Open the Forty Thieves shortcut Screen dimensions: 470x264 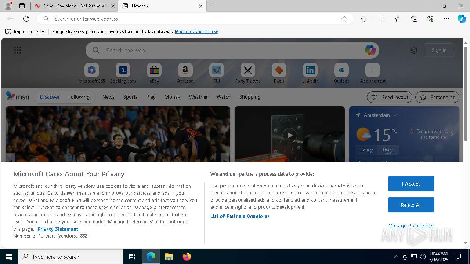(248, 73)
